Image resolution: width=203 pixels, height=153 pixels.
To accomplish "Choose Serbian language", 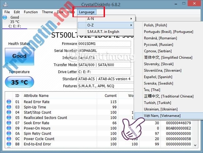I will pos(158,51).
